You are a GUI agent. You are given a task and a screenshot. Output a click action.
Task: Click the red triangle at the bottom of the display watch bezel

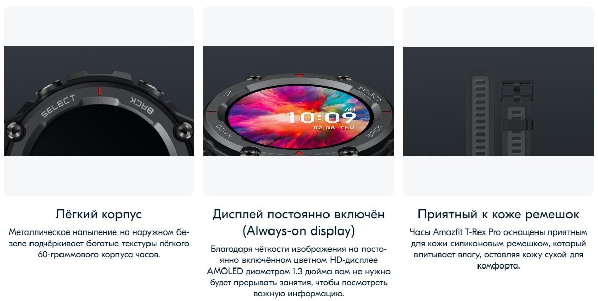pos(300,153)
